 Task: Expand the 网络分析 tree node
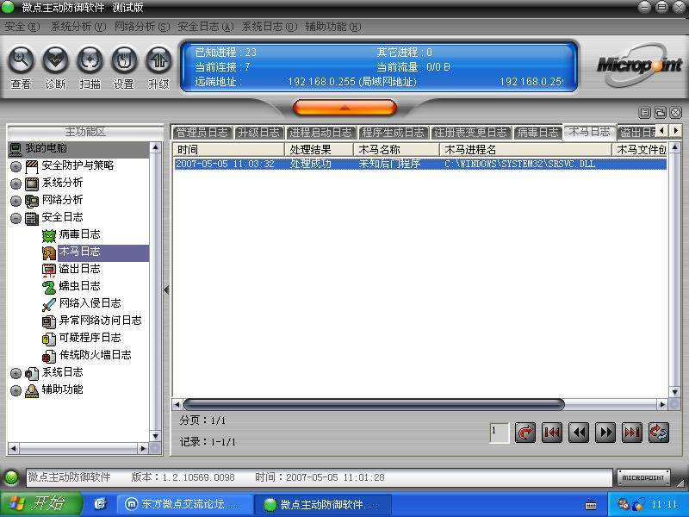click(16, 201)
